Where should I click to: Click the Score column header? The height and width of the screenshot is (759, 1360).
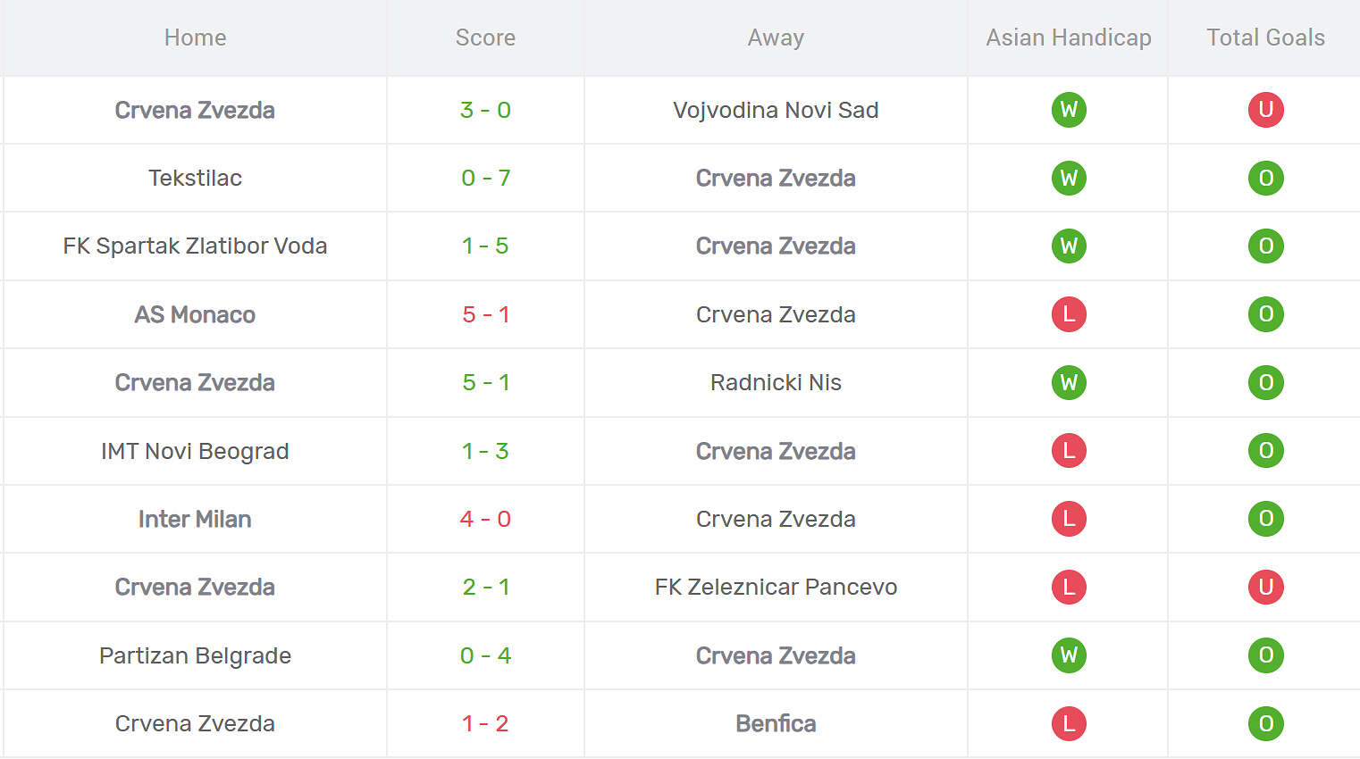(x=485, y=38)
